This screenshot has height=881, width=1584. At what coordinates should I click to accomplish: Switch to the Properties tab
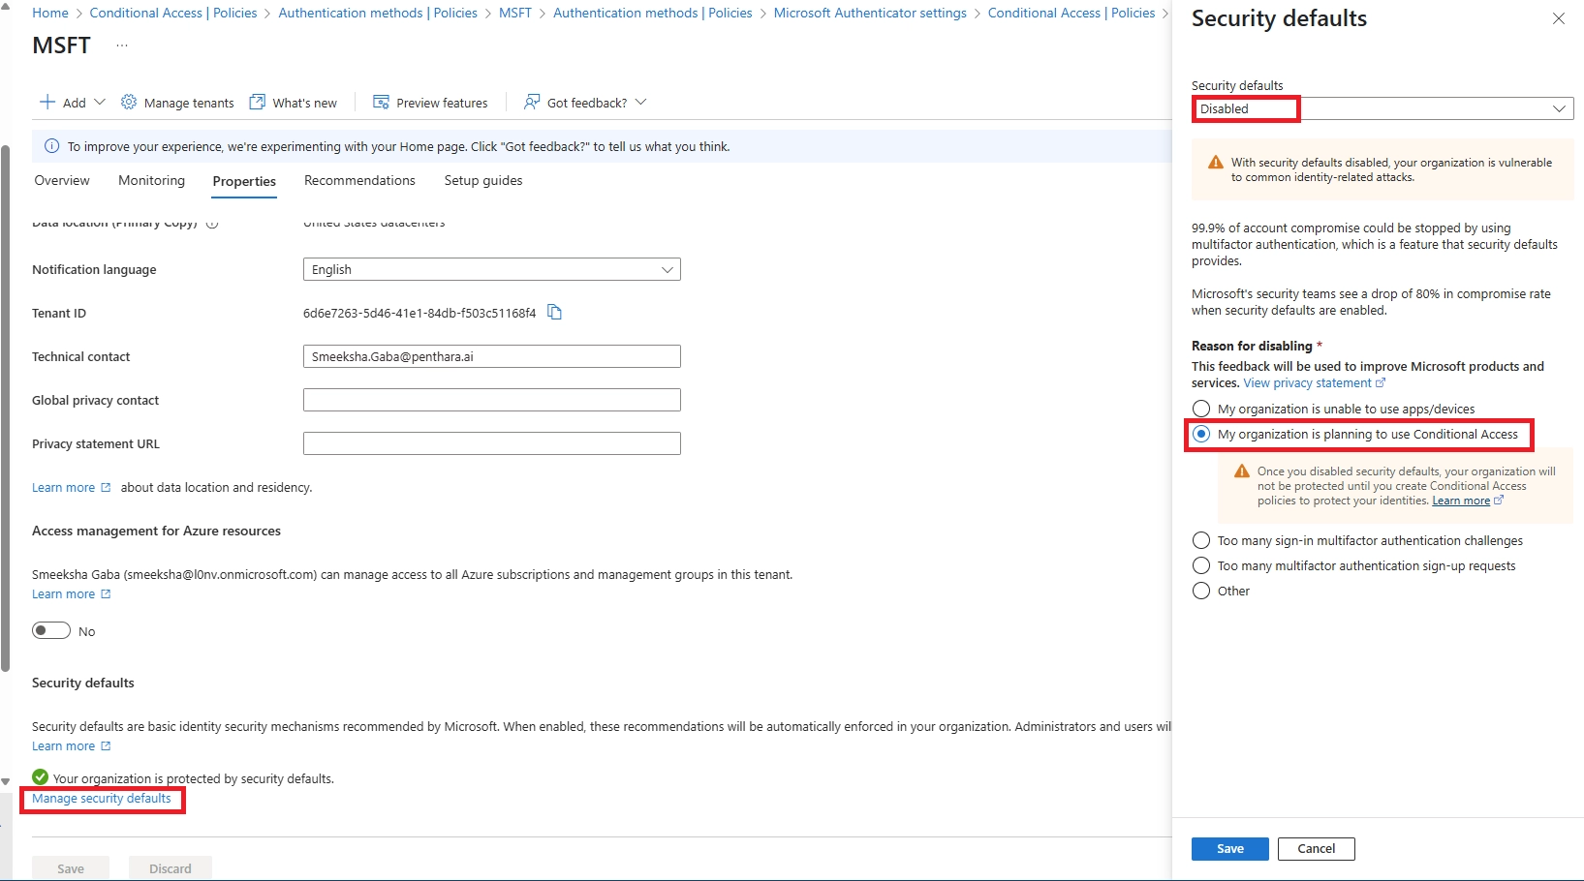(x=244, y=181)
